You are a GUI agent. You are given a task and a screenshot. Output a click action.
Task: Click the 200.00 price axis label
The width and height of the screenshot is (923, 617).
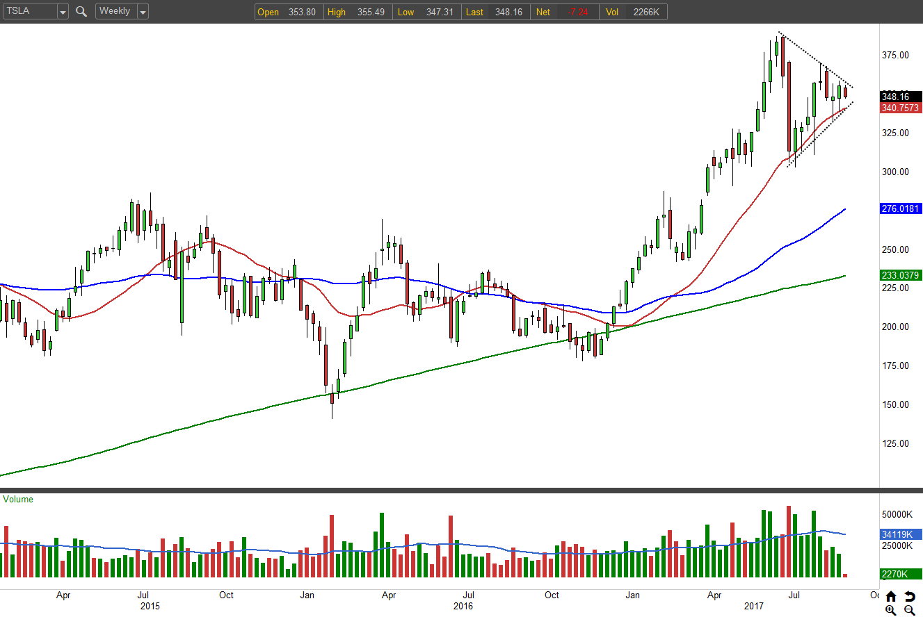click(x=896, y=327)
